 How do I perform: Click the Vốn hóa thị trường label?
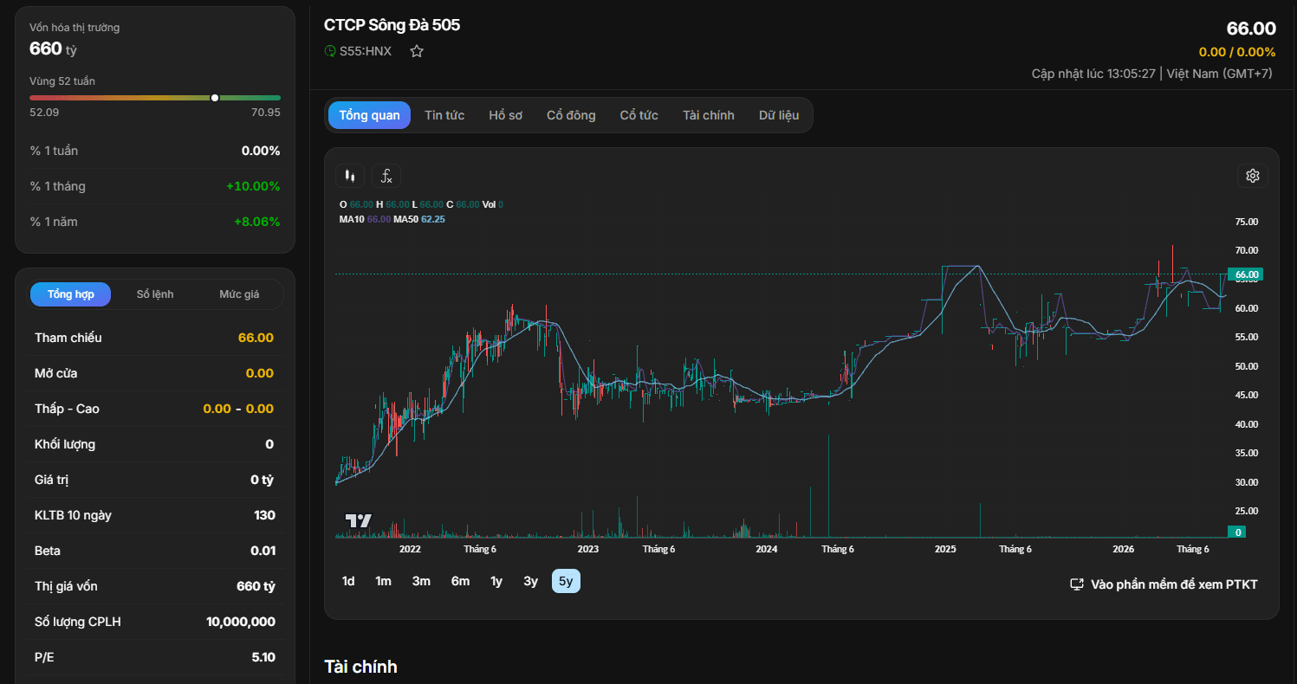tap(75, 28)
